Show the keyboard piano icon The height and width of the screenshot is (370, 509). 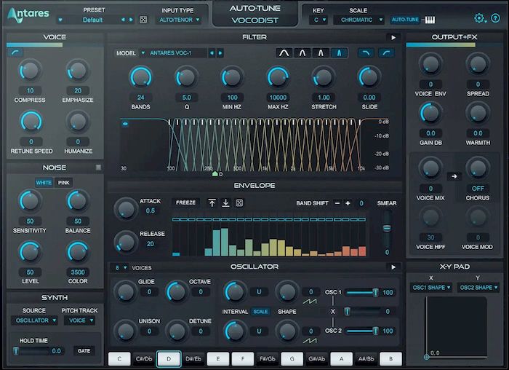click(430, 20)
